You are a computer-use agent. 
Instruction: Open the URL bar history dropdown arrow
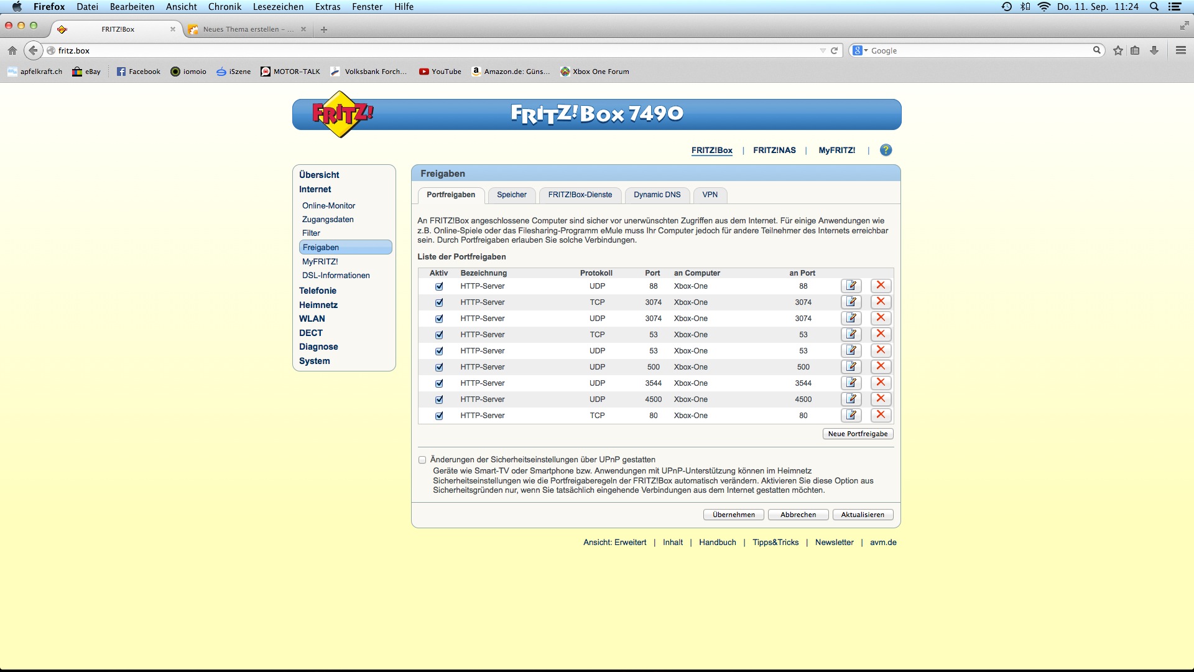coord(823,50)
